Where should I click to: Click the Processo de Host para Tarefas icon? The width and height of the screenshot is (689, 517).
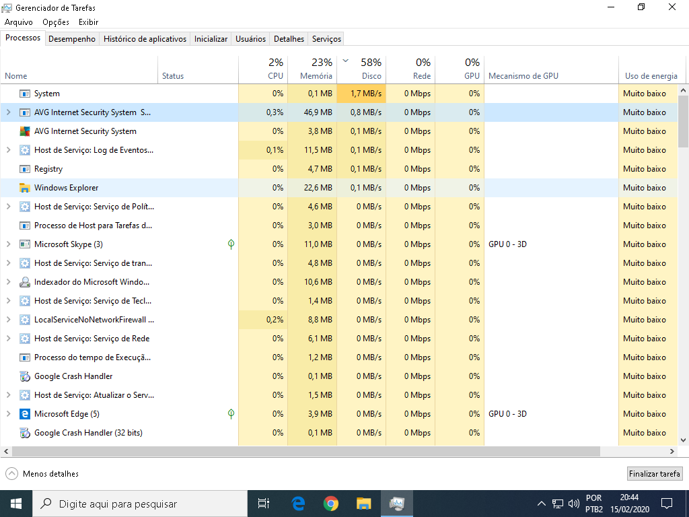coord(25,226)
